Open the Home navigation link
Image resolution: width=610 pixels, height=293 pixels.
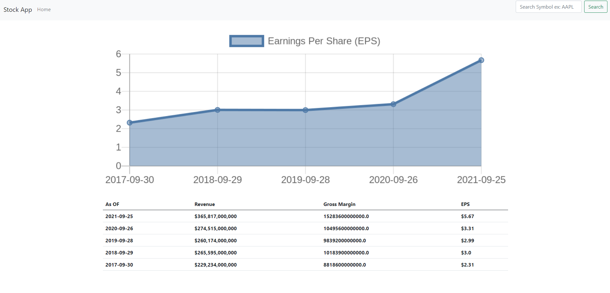click(x=44, y=10)
